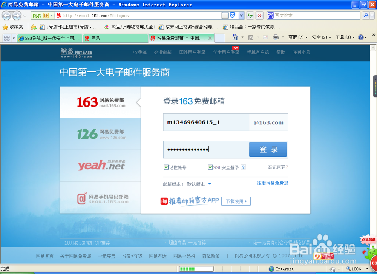Open the 国外用户登录 header link
377x274 pixels.
tap(192, 52)
